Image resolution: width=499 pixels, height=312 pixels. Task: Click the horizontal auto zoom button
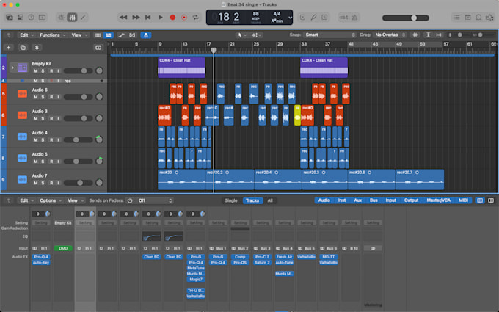[439, 35]
